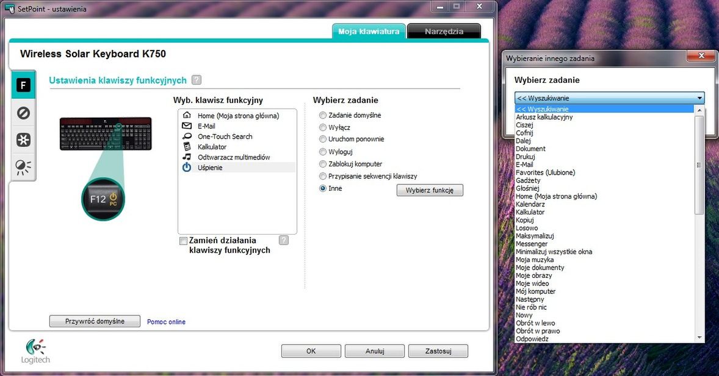Click the help icon beside Zamień działania
719x376 pixels.
pyautogui.click(x=284, y=240)
